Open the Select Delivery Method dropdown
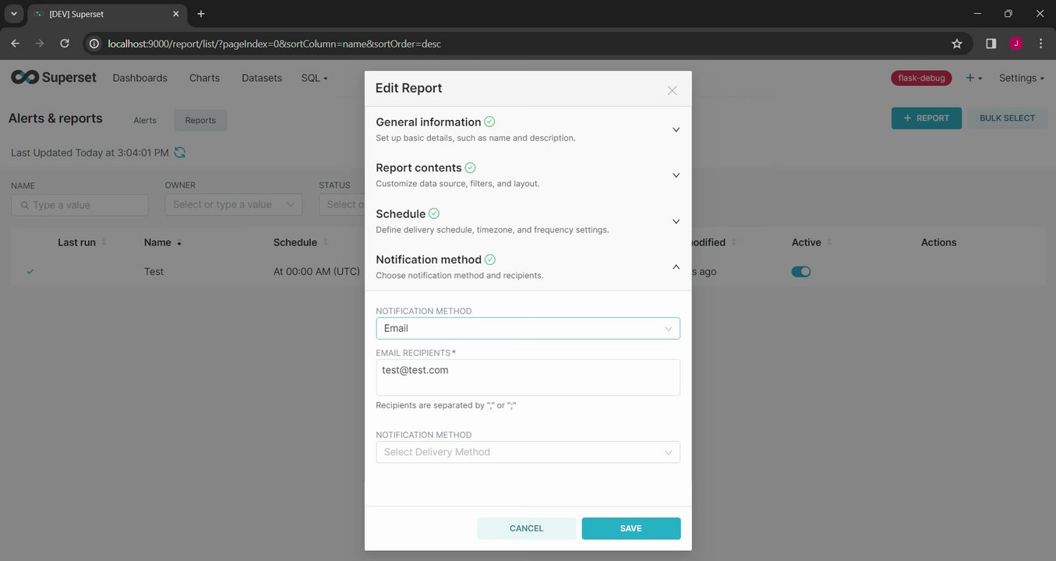1056x561 pixels. 528,452
